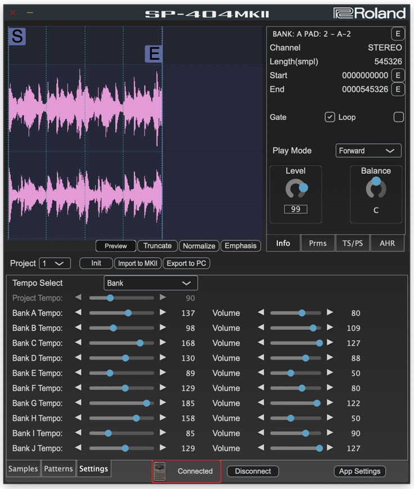This screenshot has height=489, width=414.
Task: Open App Settings
Action: [360, 471]
